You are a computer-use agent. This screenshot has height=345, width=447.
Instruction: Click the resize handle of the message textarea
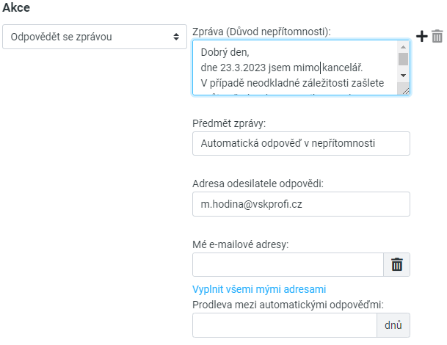point(403,89)
